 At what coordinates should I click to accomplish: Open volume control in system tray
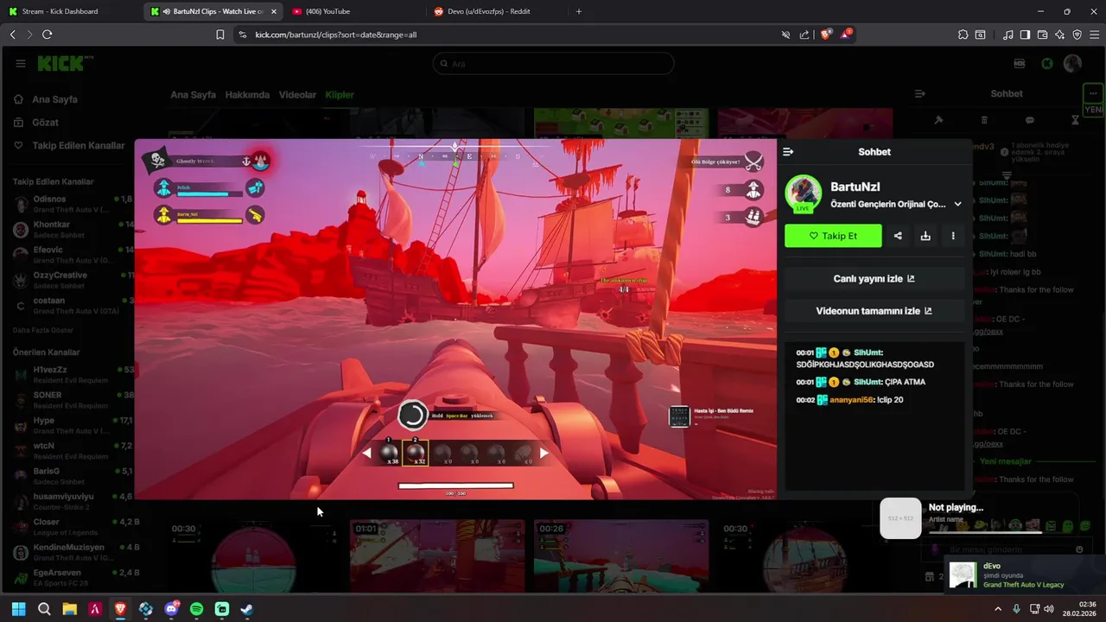point(1049,609)
